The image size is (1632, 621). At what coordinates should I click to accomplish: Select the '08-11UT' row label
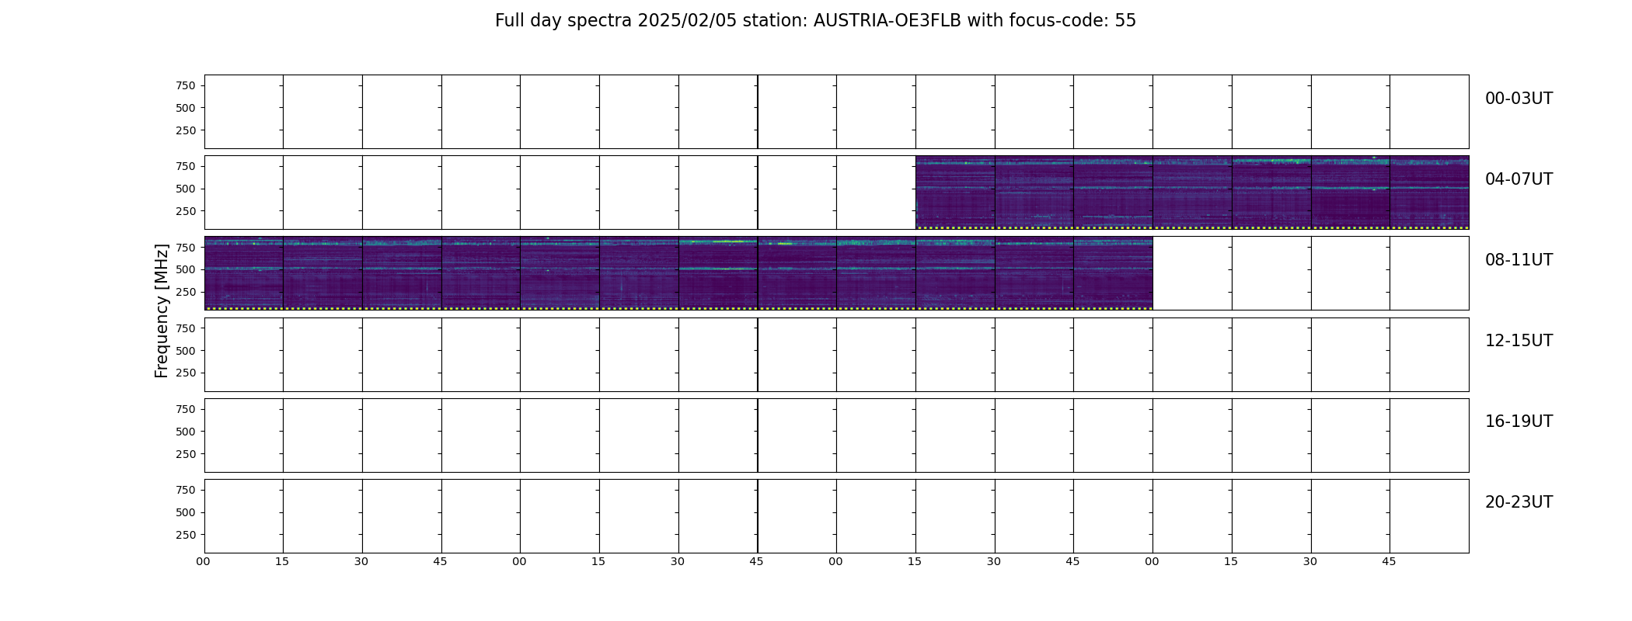tap(1519, 260)
